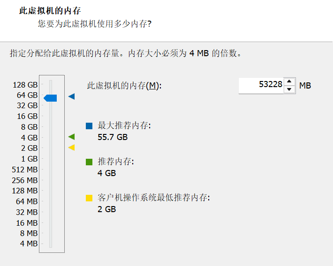Decrease memory with the down spinner arrow
The width and height of the screenshot is (333, 266).
click(289, 89)
